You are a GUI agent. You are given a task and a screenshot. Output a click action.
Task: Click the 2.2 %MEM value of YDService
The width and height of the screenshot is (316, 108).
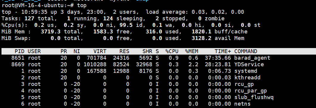tap(193, 64)
